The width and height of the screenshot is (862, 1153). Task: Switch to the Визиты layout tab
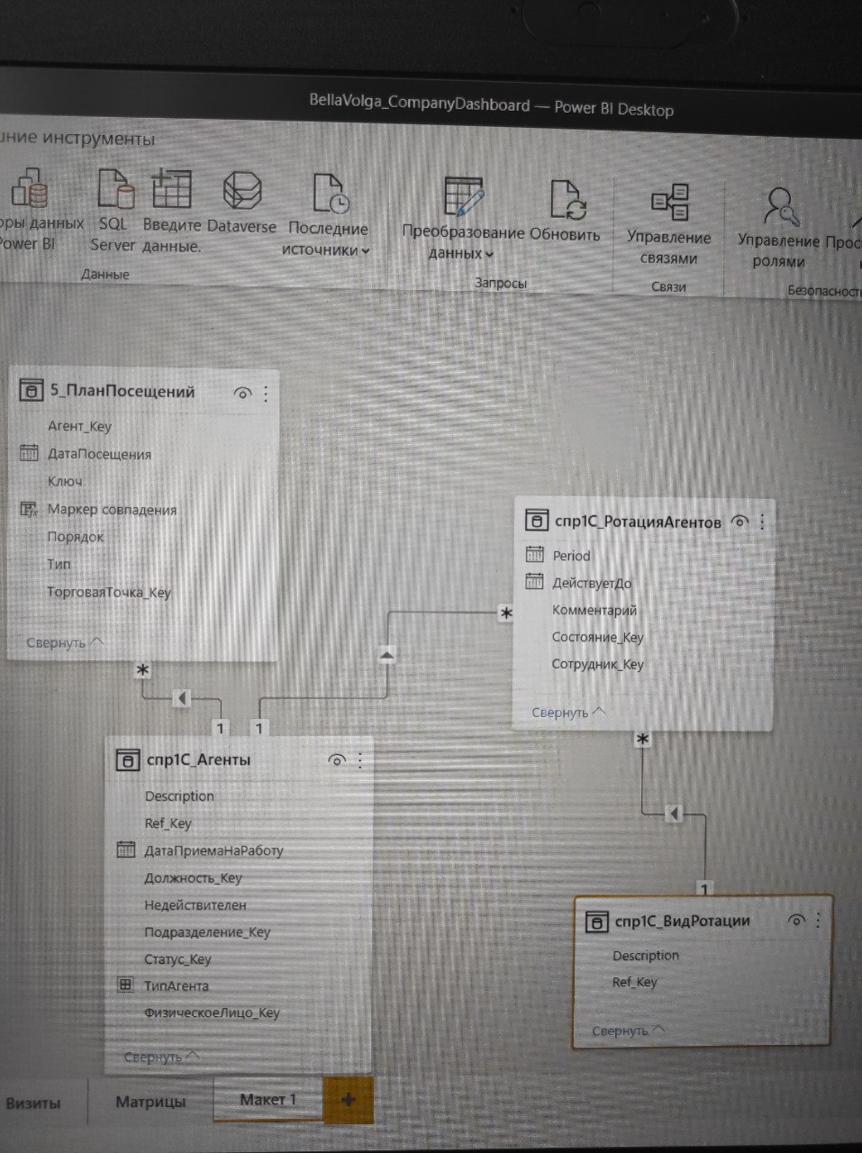pos(33,1103)
